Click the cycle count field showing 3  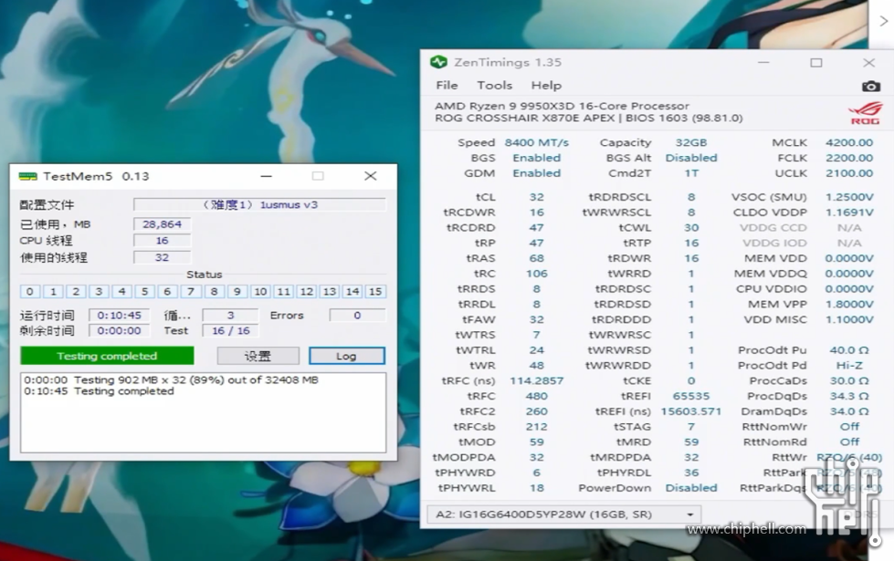coord(230,316)
